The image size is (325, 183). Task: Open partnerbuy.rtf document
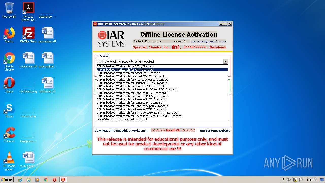pyautogui.click(x=47, y=35)
